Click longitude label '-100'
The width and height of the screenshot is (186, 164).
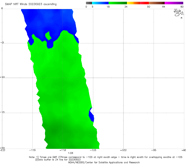click(x=123, y=150)
